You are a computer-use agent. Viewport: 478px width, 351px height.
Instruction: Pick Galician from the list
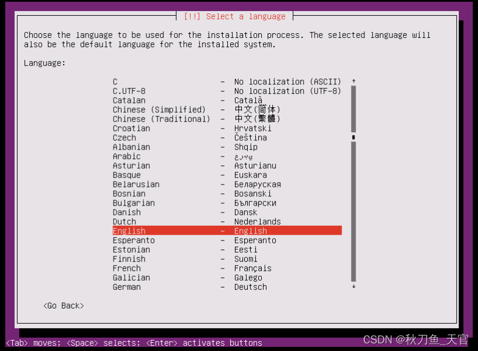[227, 278]
